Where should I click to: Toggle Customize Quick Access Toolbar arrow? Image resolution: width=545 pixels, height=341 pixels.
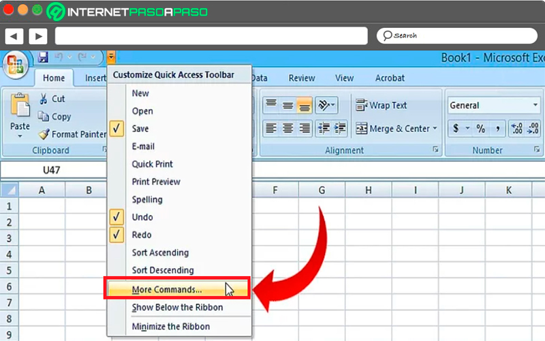111,57
